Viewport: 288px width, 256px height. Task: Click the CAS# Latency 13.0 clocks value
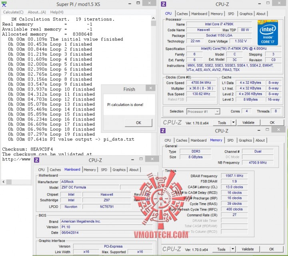click(x=234, y=187)
